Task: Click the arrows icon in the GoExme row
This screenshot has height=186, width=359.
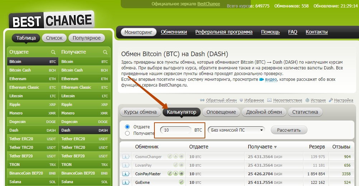Action: tap(181, 182)
